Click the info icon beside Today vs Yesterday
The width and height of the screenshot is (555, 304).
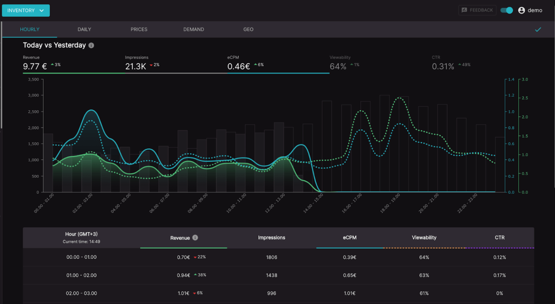[91, 45]
